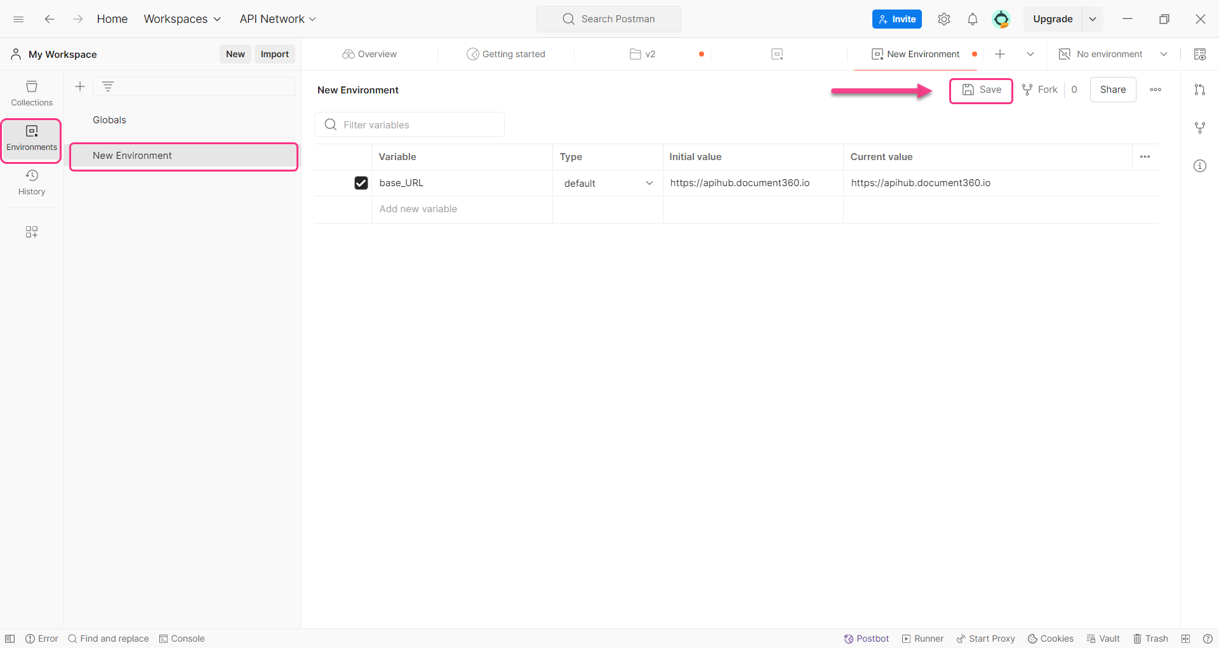Open the notifications bell
This screenshot has width=1219, height=648.
pyautogui.click(x=973, y=19)
